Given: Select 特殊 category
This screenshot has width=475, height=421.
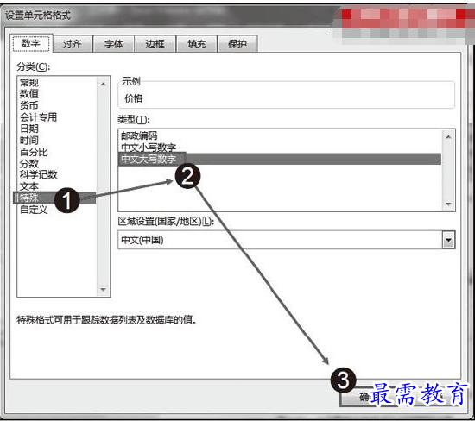Looking at the screenshot, I should [x=54, y=198].
